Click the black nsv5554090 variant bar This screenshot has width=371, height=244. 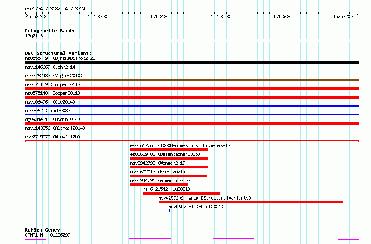point(192,62)
